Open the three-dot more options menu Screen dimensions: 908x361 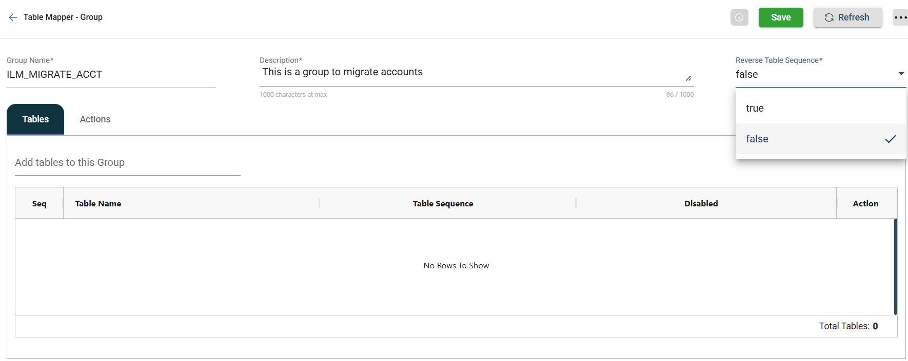point(900,17)
